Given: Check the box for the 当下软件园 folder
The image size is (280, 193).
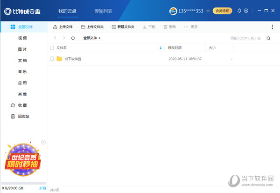Looking at the screenshot, I should coord(52,59).
